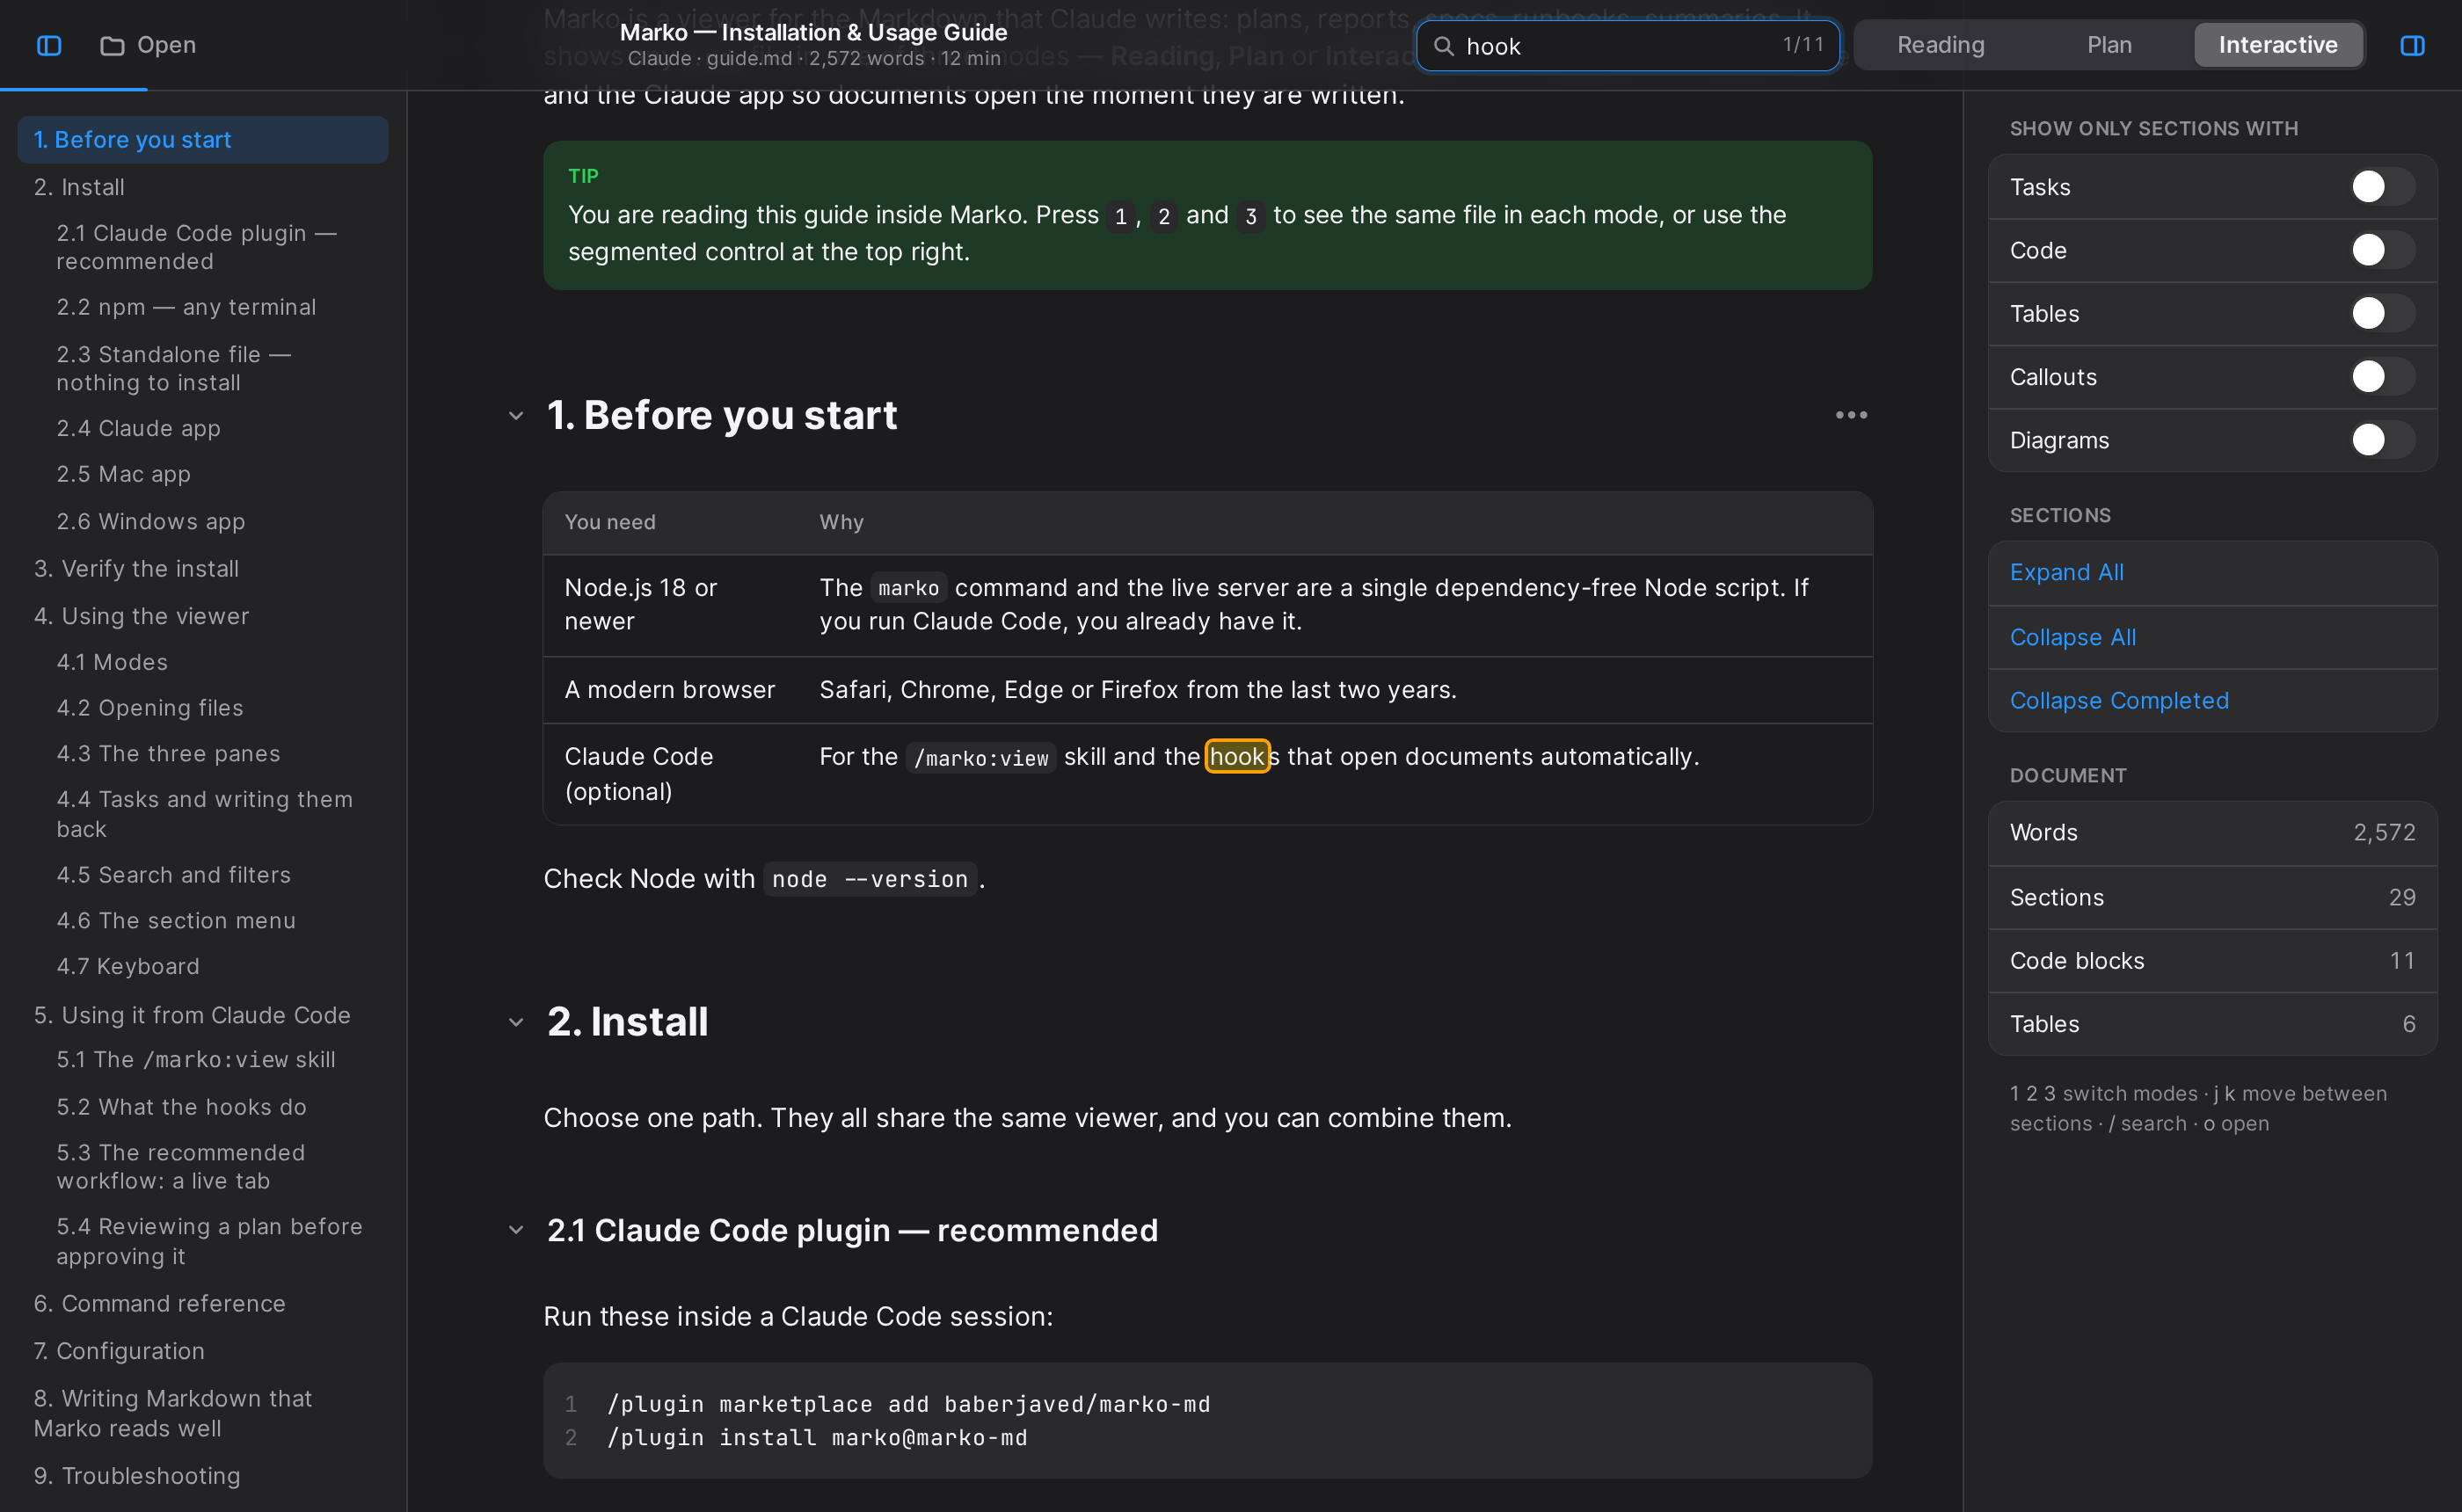Click the 'A modern browser' table cell
Screen dimensions: 2462x1512
coord(670,690)
